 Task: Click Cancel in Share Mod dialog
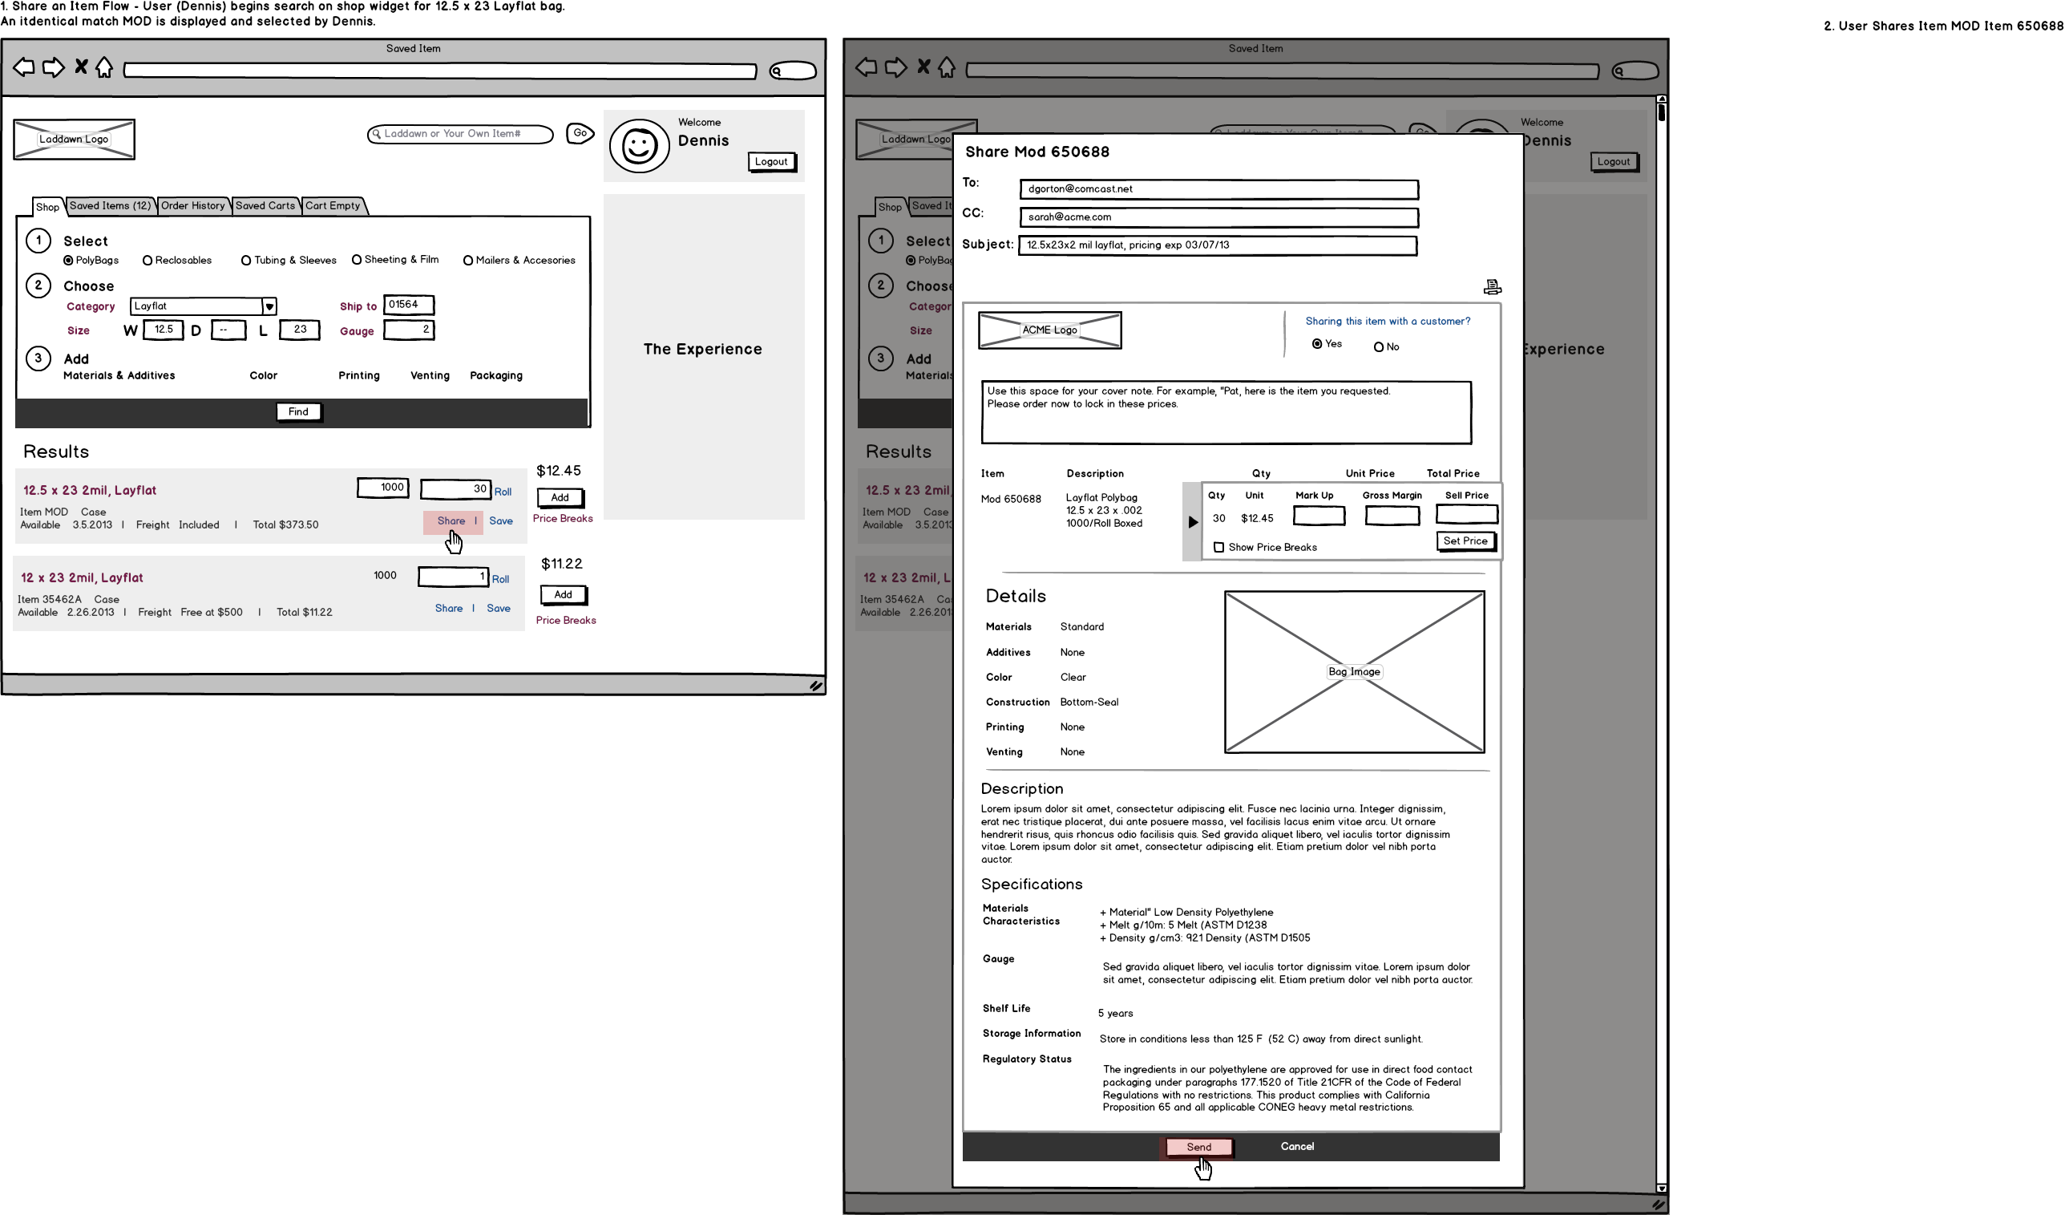point(1297,1146)
